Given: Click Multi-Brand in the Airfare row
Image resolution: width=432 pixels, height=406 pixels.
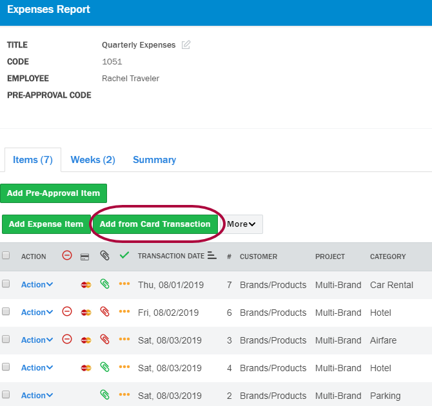Looking at the screenshot, I should [x=338, y=340].
